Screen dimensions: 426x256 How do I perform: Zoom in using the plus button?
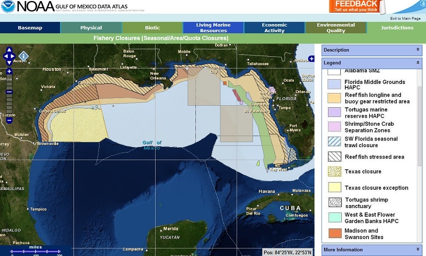point(9,72)
